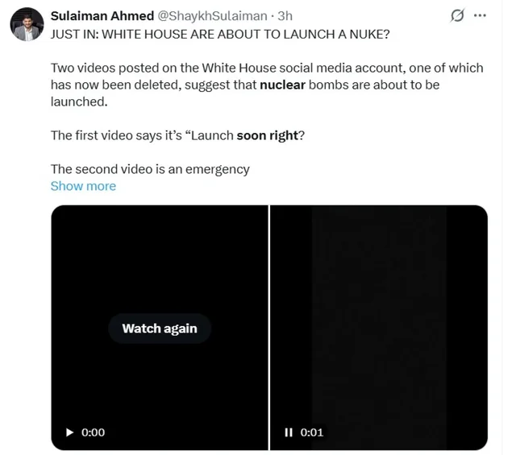Click the 0:01 time label on right video
This screenshot has height=455, width=516.
[x=311, y=432]
